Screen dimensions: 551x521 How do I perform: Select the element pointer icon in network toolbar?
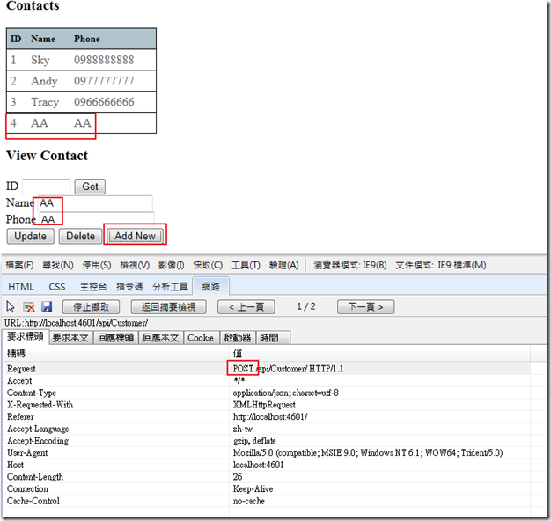coord(11,306)
